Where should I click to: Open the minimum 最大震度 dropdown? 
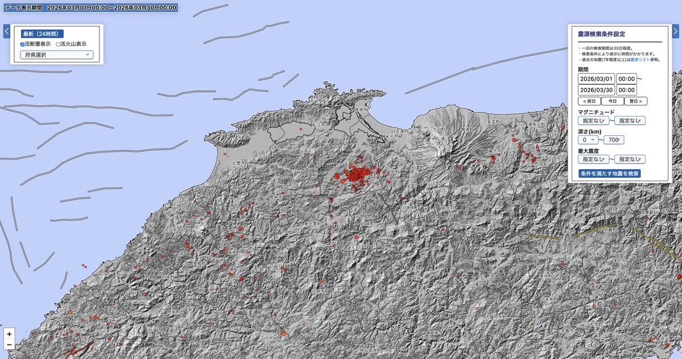pos(593,160)
